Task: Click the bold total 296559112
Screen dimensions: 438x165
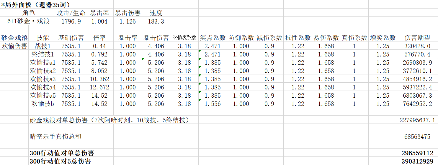Action: click(417, 153)
